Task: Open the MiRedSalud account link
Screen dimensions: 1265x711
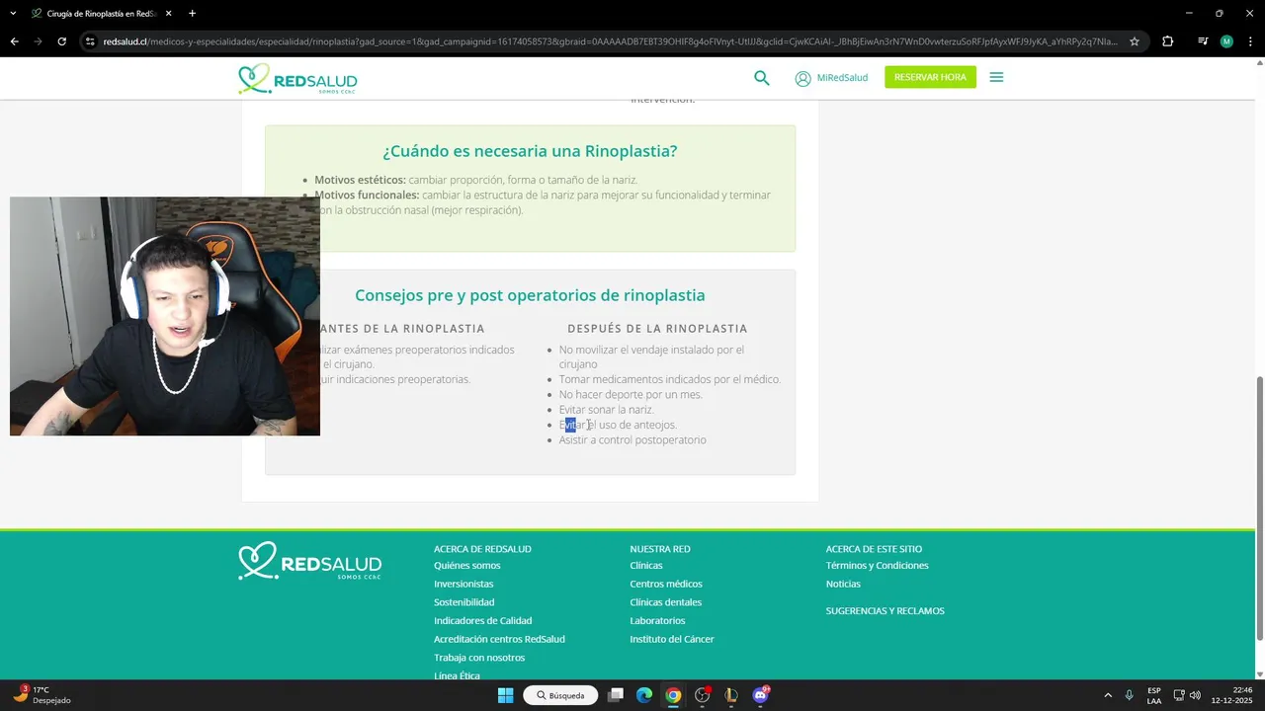Action: click(x=831, y=78)
